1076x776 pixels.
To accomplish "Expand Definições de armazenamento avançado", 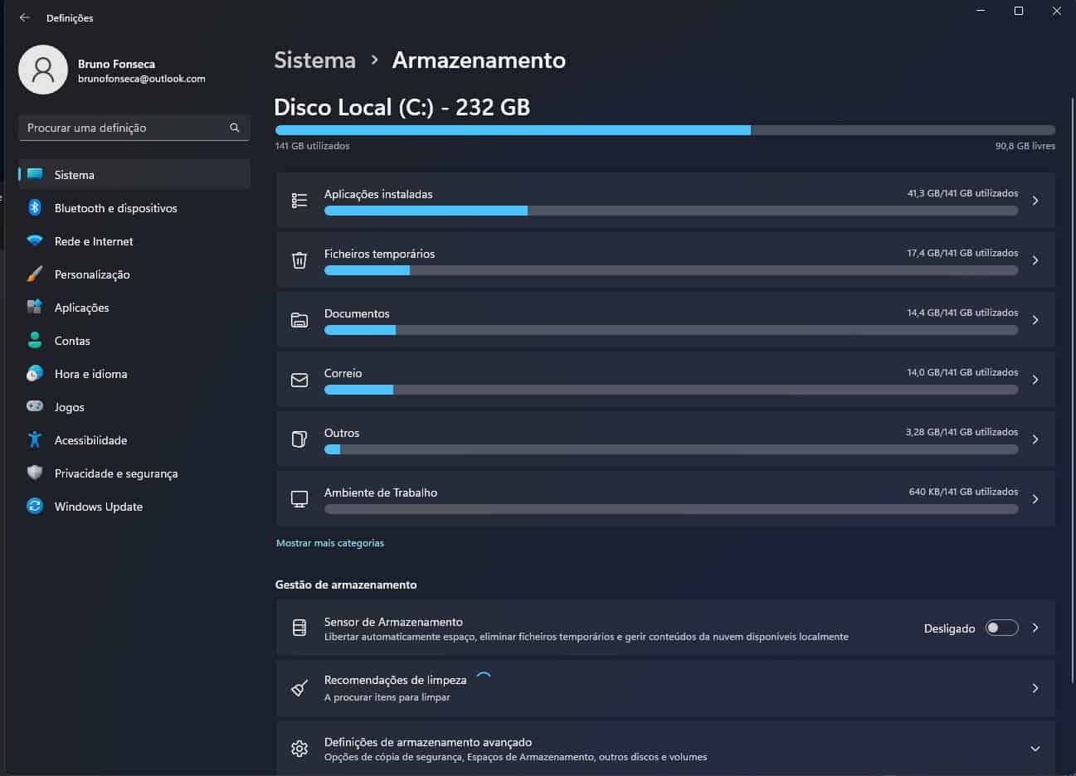I will tap(1035, 749).
